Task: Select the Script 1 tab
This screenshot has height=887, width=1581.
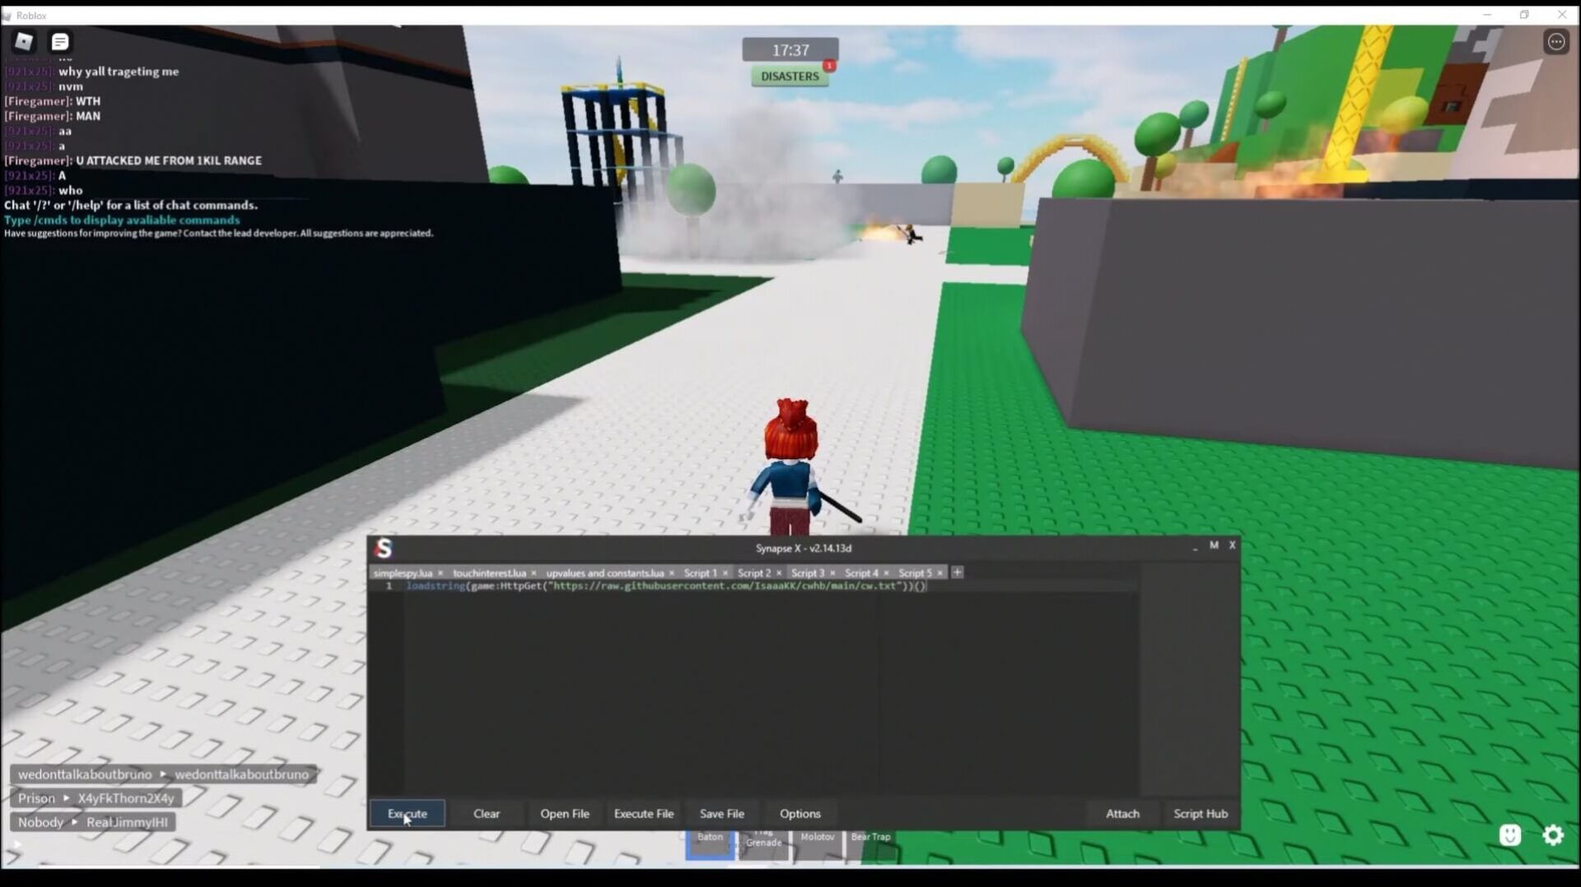Action: tap(700, 573)
